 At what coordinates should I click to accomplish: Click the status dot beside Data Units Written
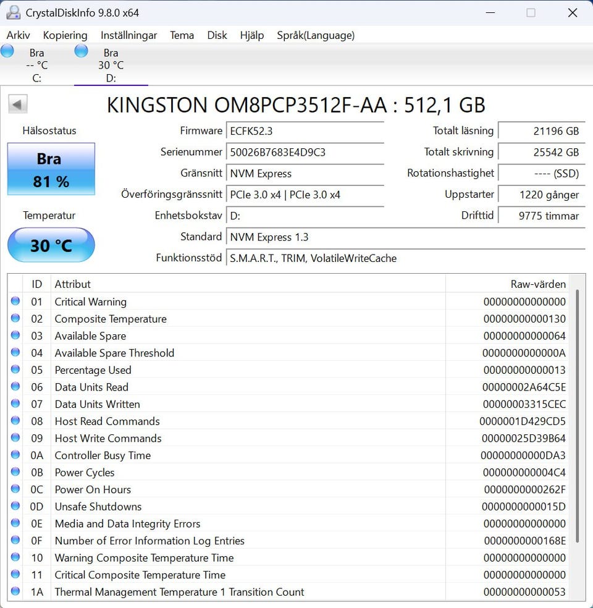(15, 403)
